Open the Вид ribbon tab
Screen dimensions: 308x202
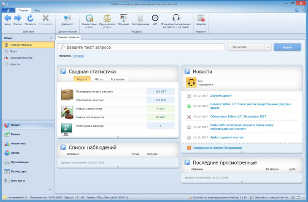(37, 10)
